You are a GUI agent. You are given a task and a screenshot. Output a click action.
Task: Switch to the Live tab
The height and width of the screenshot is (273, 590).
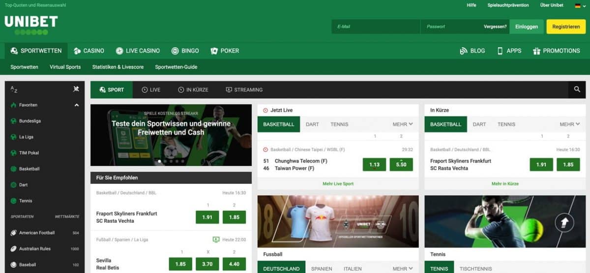pos(151,90)
